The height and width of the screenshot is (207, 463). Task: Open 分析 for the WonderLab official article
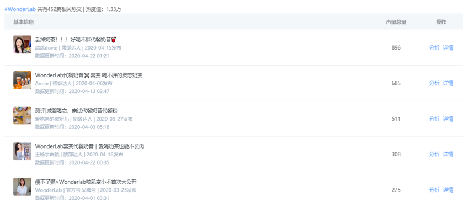pos(434,190)
